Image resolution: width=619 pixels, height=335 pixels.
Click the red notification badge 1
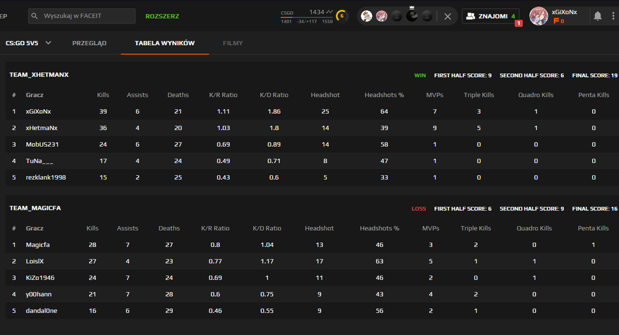(x=519, y=24)
